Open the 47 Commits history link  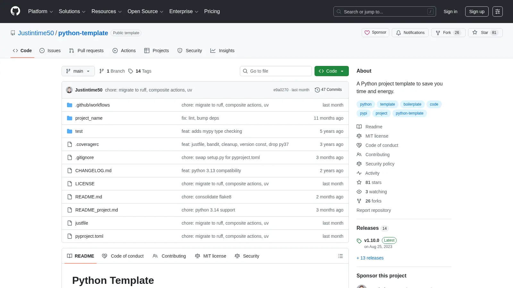click(328, 90)
